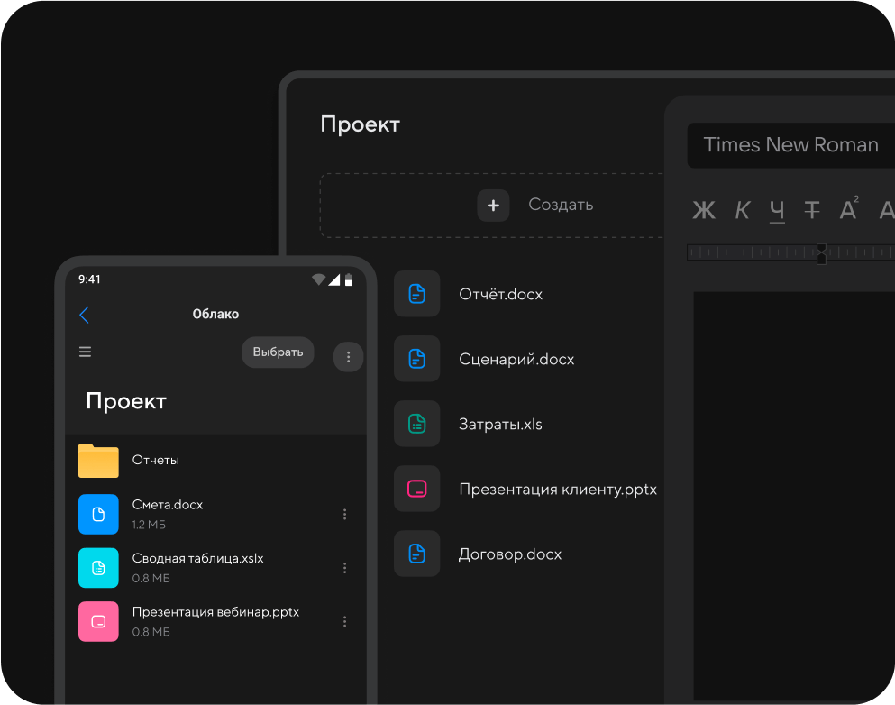Viewport: 895px width, 705px height.
Task: Open the top overflow menu beside Выбрать
Action: pos(348,357)
